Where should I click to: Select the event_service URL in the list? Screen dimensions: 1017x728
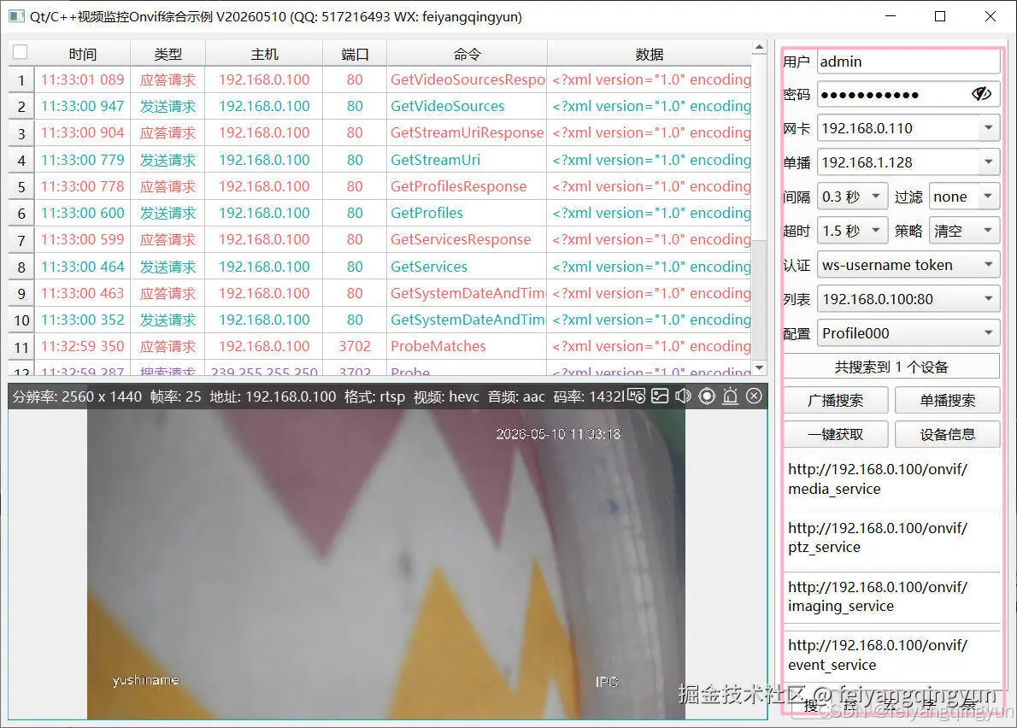click(x=892, y=655)
